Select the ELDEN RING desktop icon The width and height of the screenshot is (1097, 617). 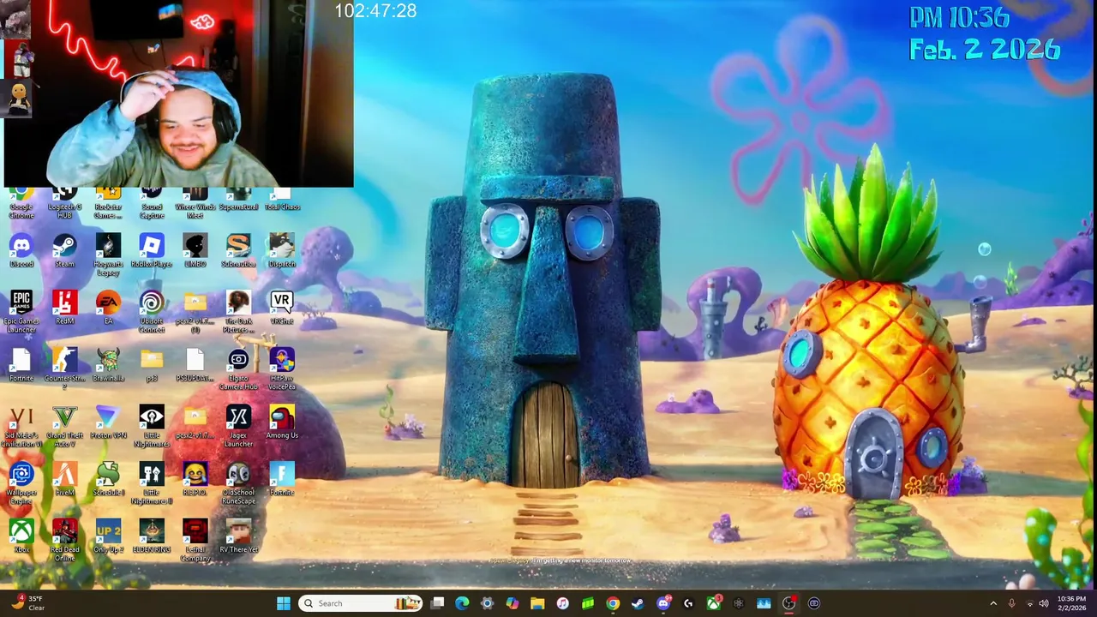(x=152, y=536)
